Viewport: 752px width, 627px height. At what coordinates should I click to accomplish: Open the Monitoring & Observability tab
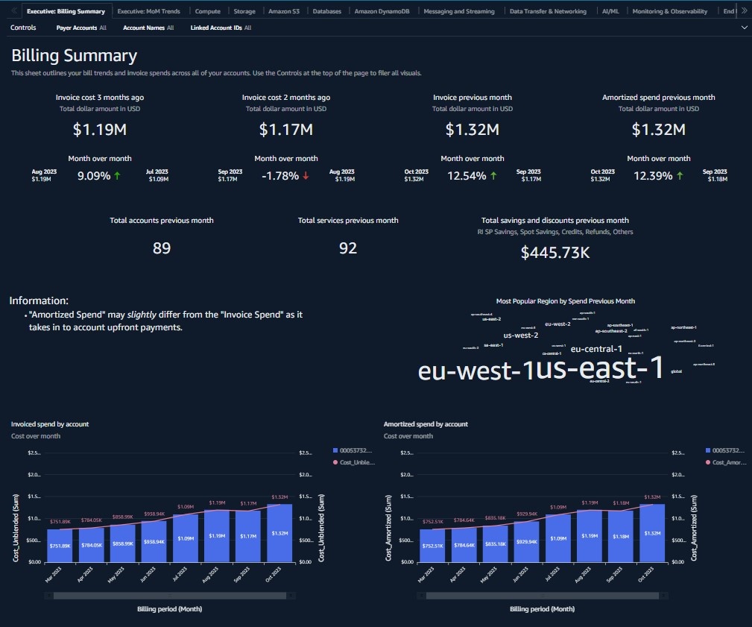[669, 11]
